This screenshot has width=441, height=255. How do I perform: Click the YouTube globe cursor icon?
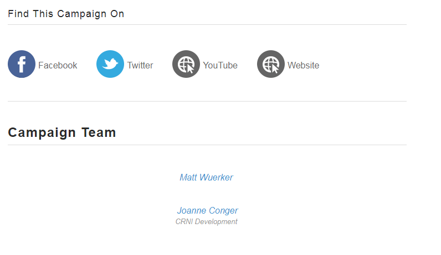(x=186, y=64)
